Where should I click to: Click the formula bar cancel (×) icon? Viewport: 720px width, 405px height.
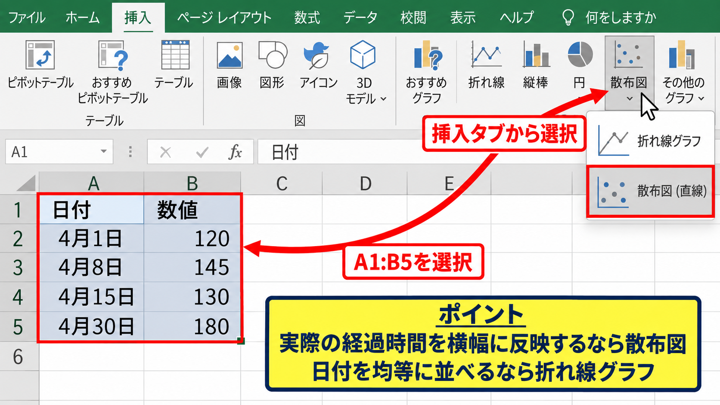tap(165, 152)
